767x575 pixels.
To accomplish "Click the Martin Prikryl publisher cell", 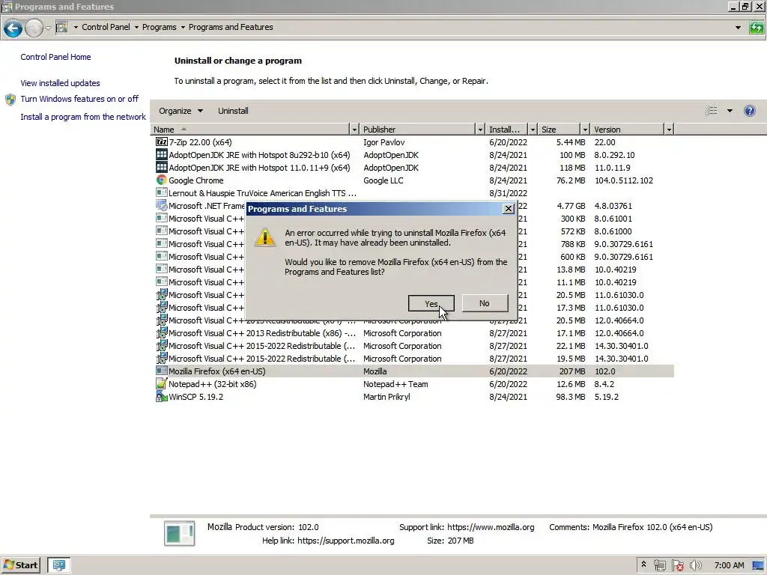I will (386, 397).
